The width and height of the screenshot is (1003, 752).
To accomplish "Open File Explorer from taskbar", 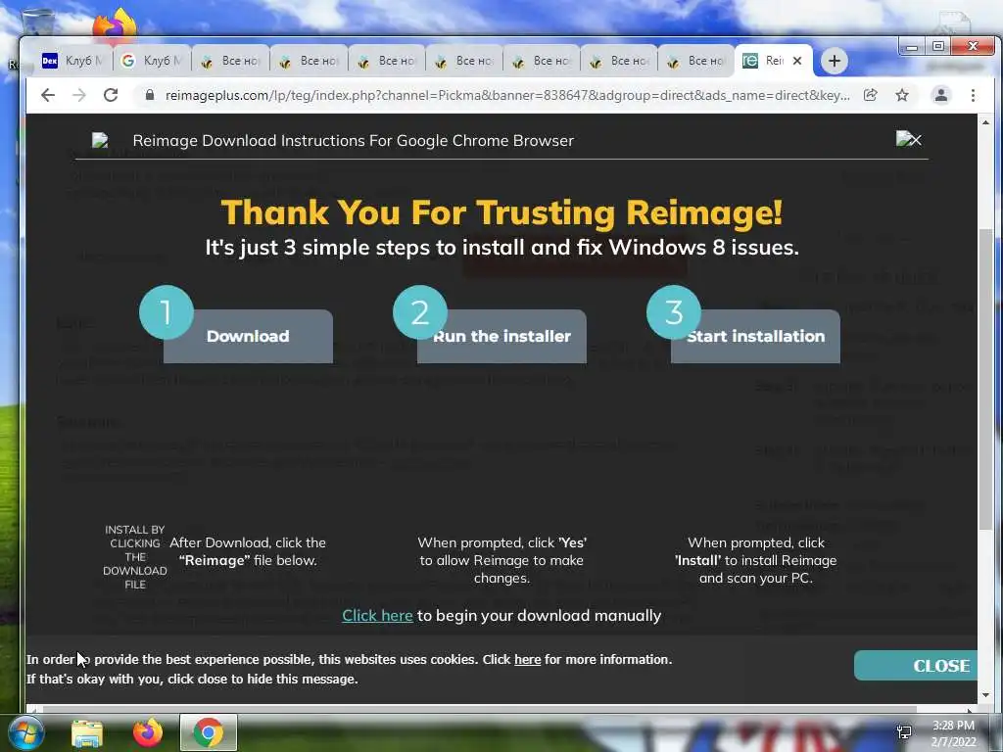I will coord(87,732).
